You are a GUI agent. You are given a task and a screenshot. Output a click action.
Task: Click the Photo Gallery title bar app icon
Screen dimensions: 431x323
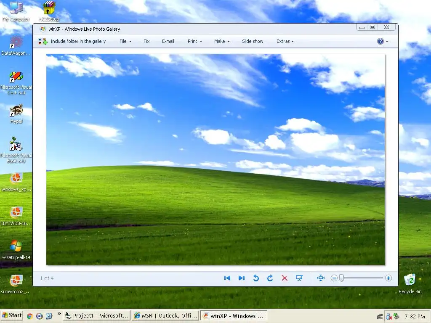43,29
